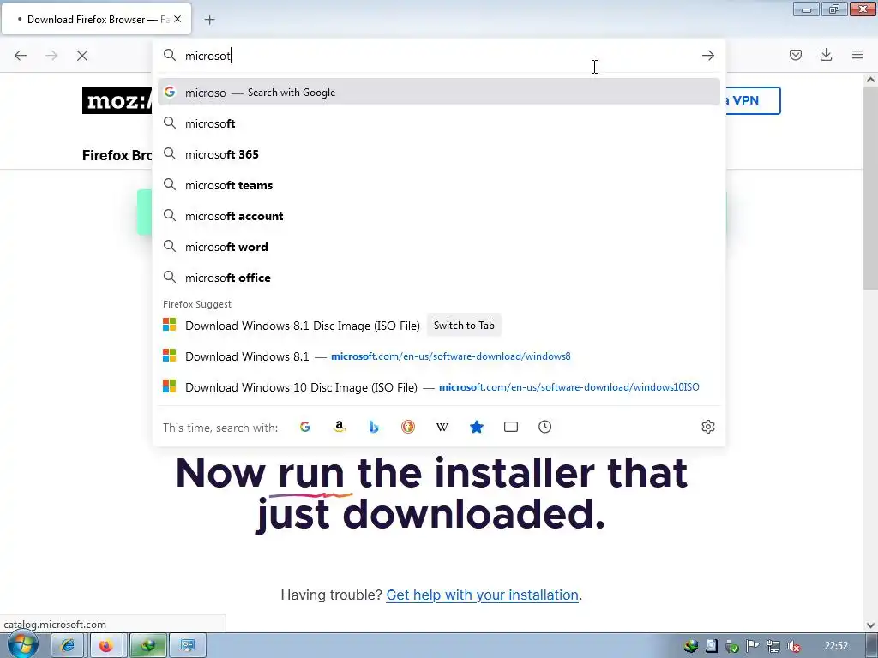Choose the 'microsoft account' suggestion
This screenshot has width=878, height=658.
(x=439, y=216)
